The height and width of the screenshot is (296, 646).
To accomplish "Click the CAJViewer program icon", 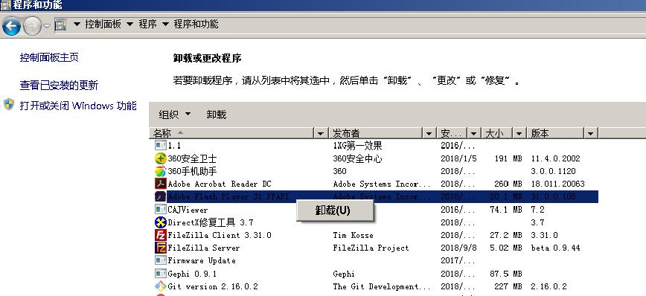I will [x=160, y=210].
